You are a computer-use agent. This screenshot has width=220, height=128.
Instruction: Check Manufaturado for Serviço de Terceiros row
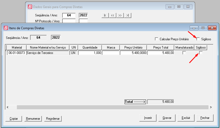pyautogui.click(x=184, y=53)
